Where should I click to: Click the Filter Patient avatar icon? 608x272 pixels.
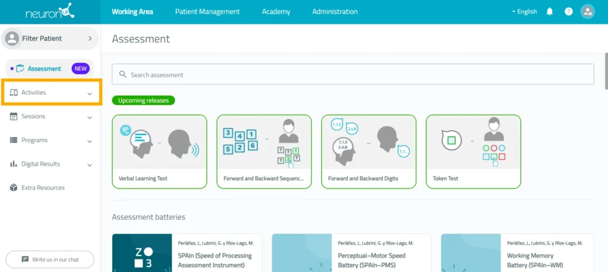tap(12, 39)
